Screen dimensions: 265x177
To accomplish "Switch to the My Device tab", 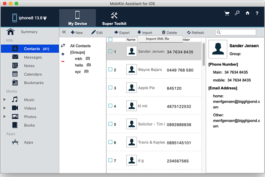I will [x=77, y=18].
